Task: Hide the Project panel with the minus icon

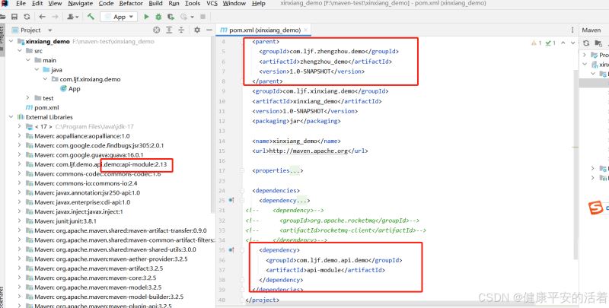Action: point(209,30)
